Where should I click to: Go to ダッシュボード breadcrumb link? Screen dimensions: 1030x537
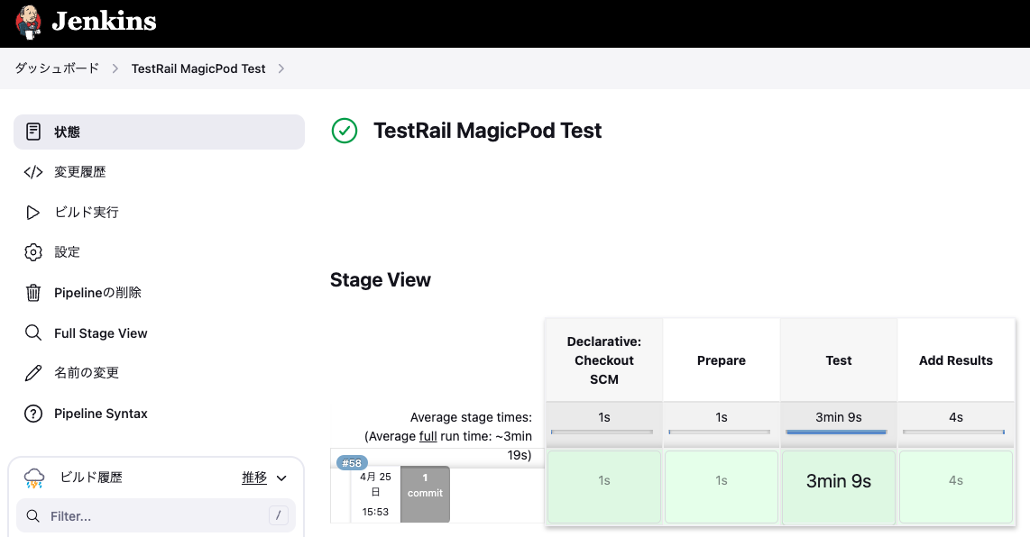(x=57, y=68)
